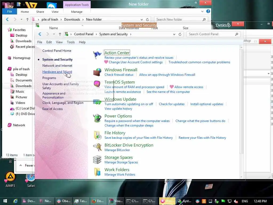This screenshot has width=273, height=205.
Task: Click the Windows Firewall brick wall icon
Action: [97, 72]
